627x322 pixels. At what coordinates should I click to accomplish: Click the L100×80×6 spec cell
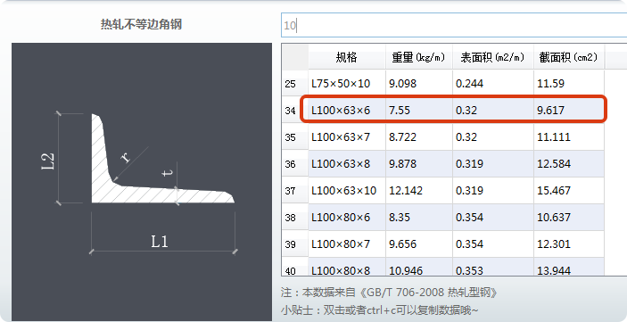[x=347, y=218]
